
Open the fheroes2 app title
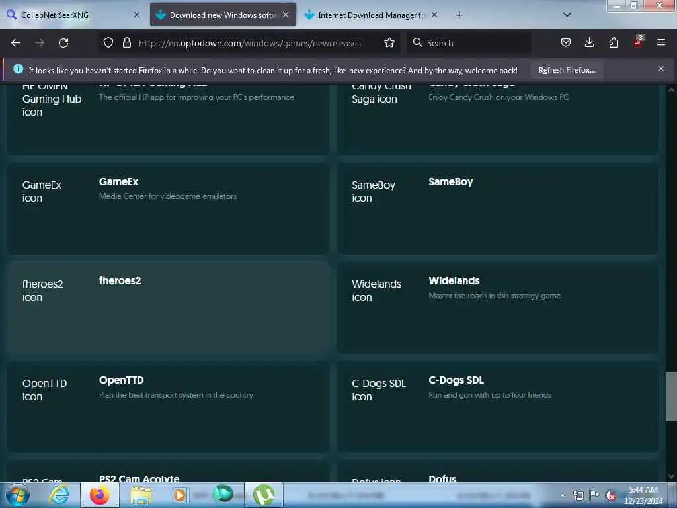tap(120, 280)
